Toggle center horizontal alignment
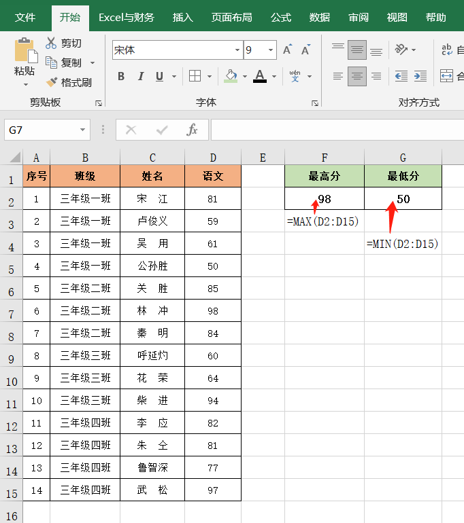Viewport: 464px width, 523px height. (x=357, y=76)
